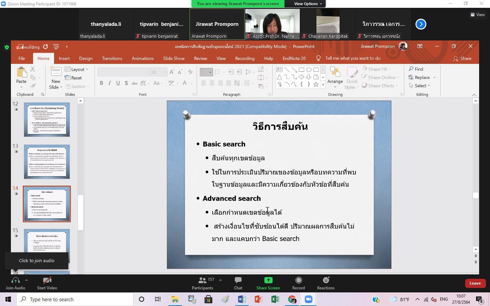Click the Record button in Zoom
The height and width of the screenshot is (306, 490).
click(298, 283)
